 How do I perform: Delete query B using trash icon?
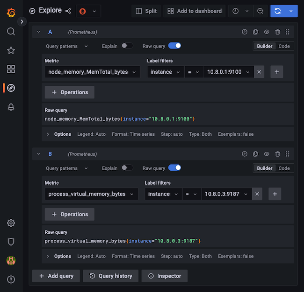(x=277, y=154)
